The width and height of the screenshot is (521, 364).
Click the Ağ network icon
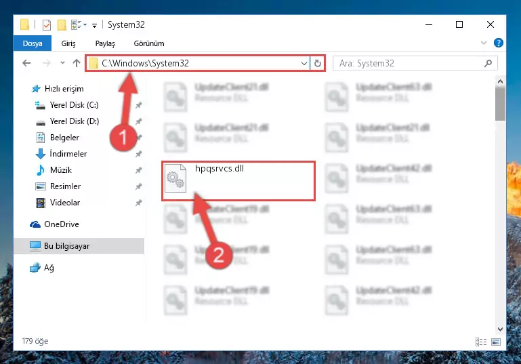(x=35, y=268)
